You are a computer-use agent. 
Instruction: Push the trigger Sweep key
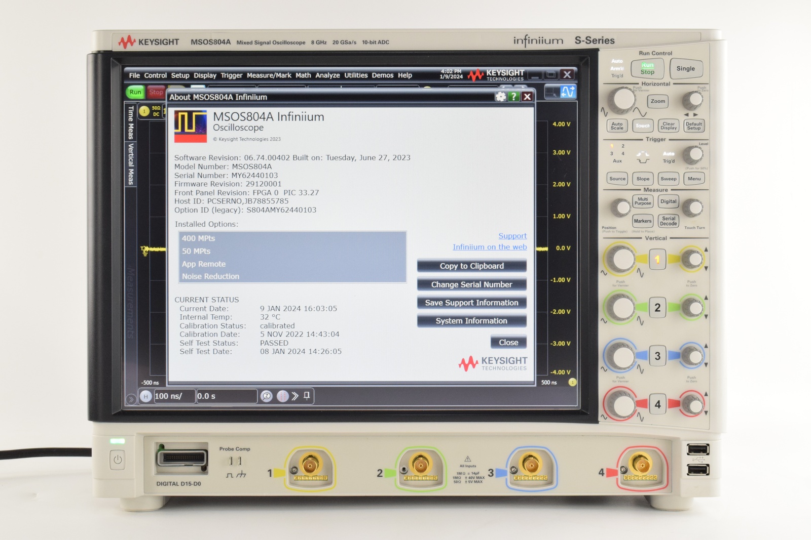[x=669, y=179]
